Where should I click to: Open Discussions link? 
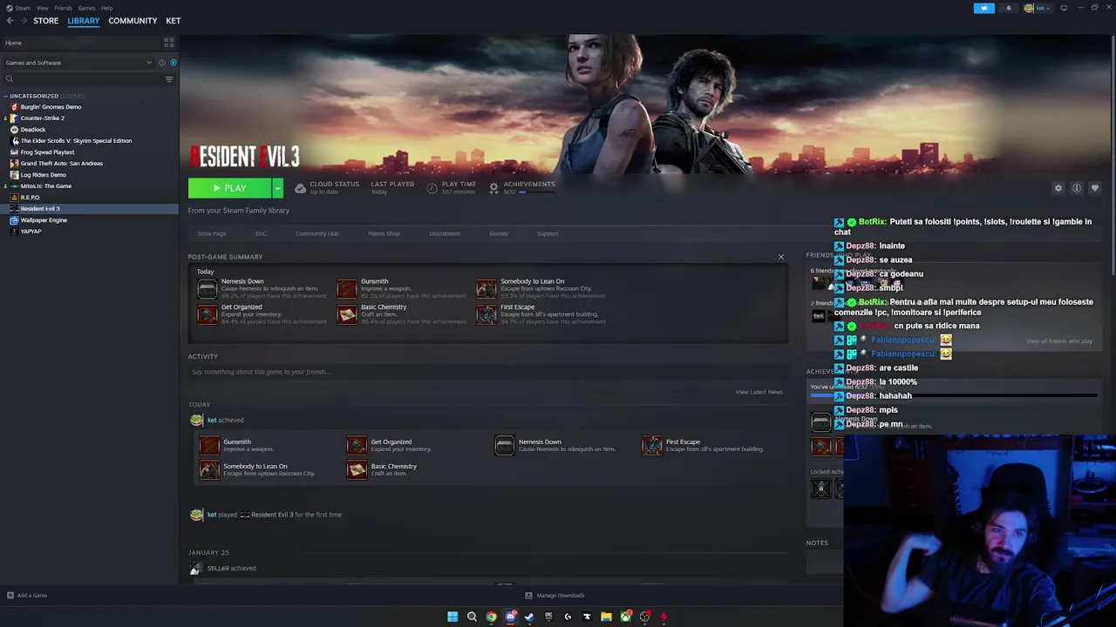445,233
